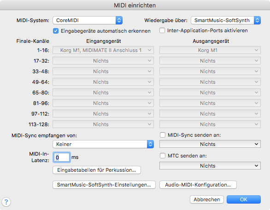The height and width of the screenshot is (210, 270).
Task: Open Ausgangsgerät dropdown for channels 113-128
Action: point(210,124)
